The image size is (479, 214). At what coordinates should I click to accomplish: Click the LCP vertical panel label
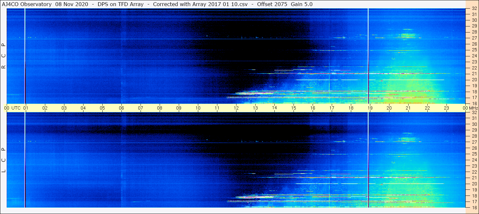4,160
